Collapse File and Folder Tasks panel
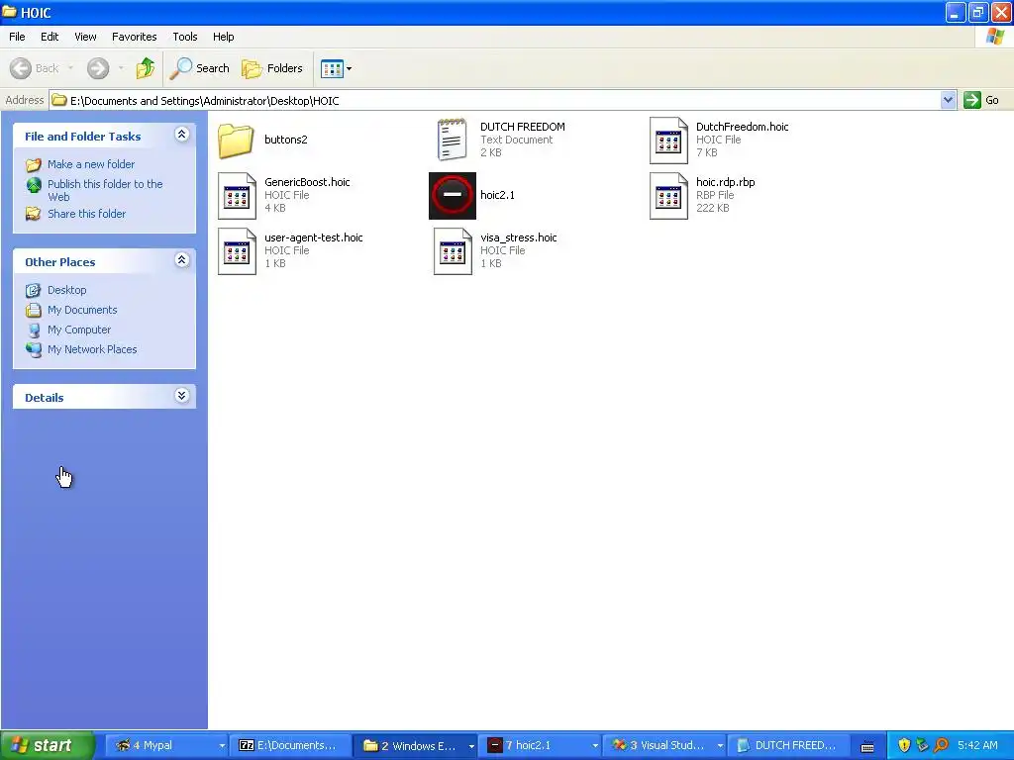 click(x=182, y=135)
